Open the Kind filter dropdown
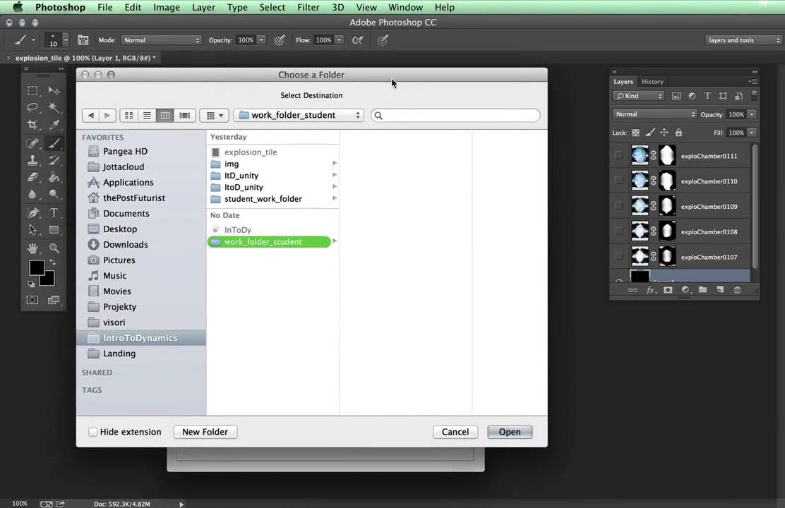The image size is (785, 508). point(638,96)
